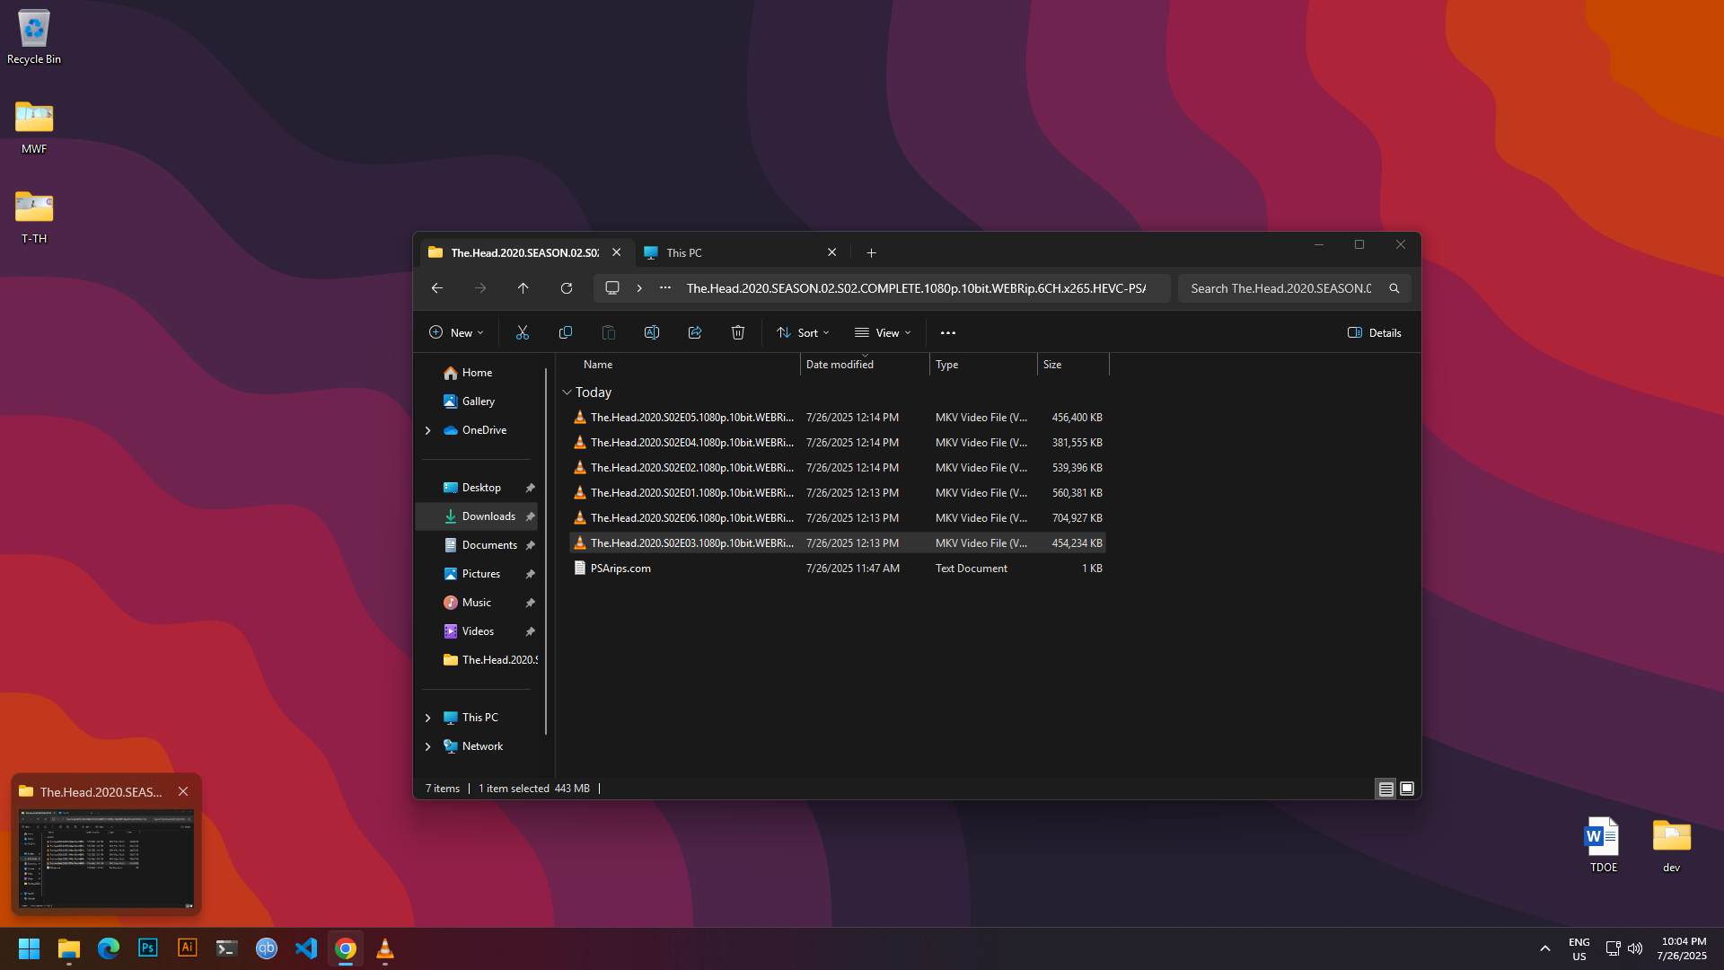Select the TDOE Word document icon
1724x970 pixels.
(1604, 844)
